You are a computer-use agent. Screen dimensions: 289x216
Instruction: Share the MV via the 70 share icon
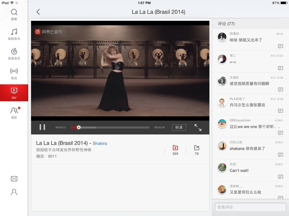(x=197, y=150)
